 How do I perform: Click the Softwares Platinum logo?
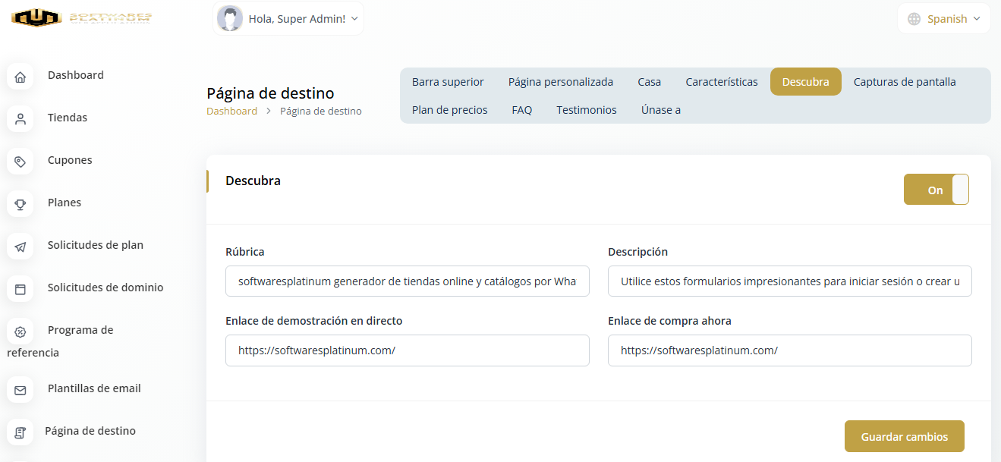pyautogui.click(x=81, y=17)
